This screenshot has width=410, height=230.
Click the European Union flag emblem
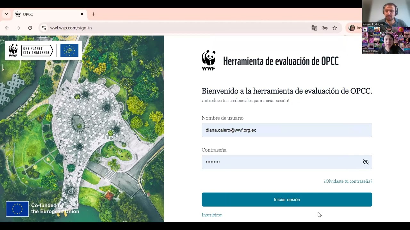click(17, 209)
